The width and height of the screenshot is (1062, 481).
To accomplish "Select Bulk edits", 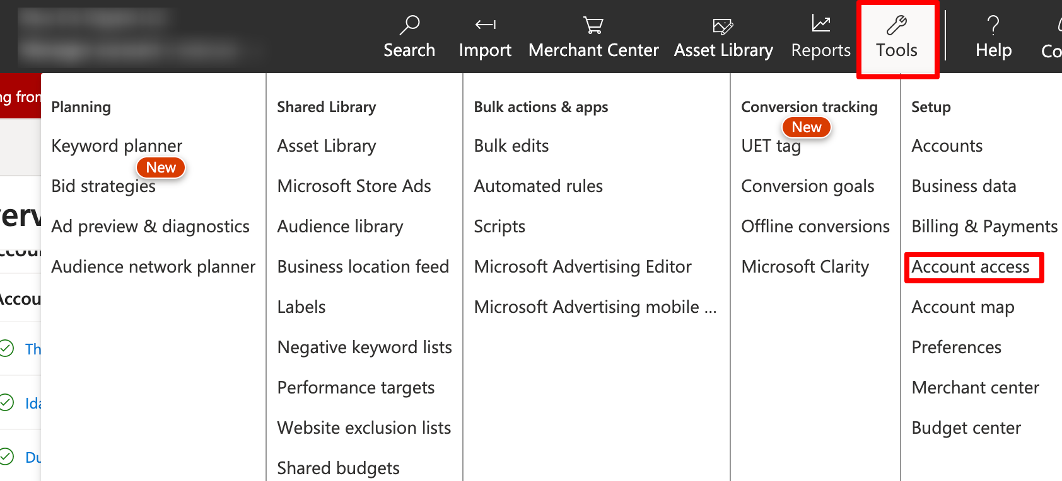I will (x=511, y=146).
